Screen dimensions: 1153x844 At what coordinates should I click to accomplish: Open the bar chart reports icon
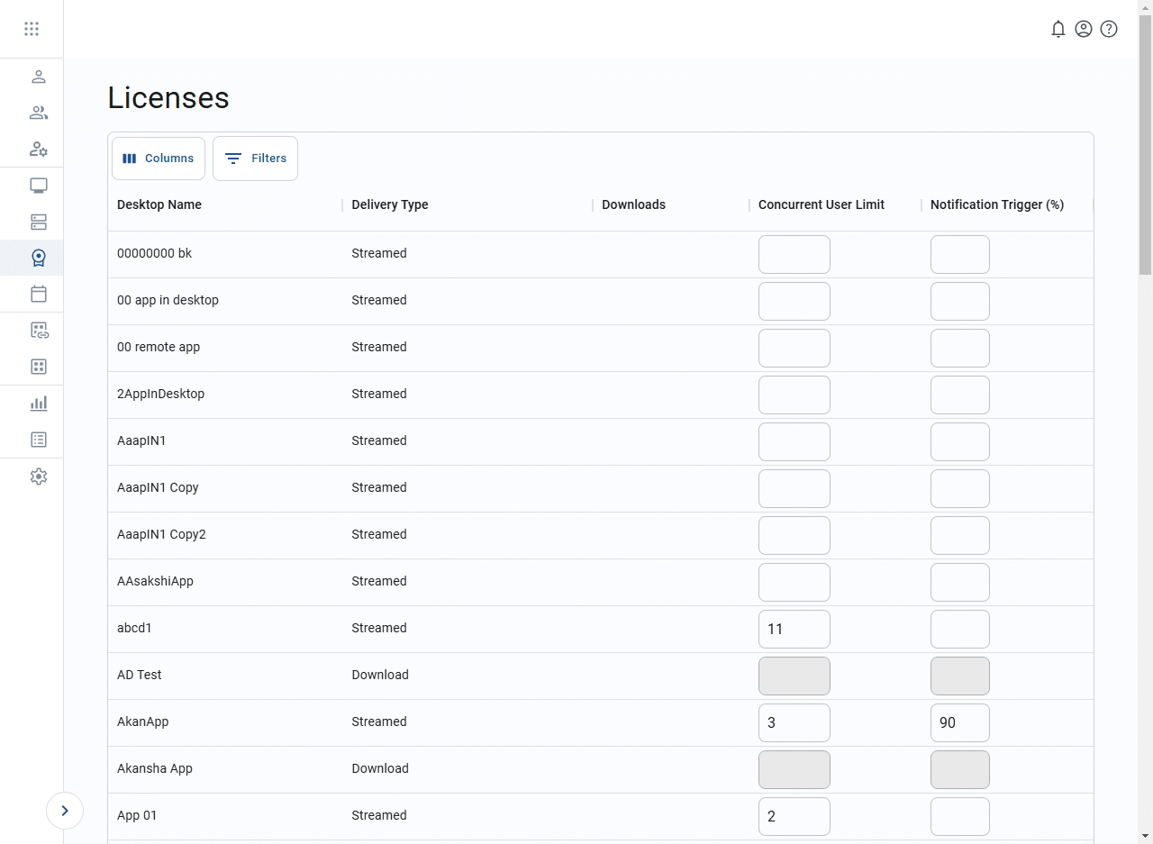click(x=39, y=403)
